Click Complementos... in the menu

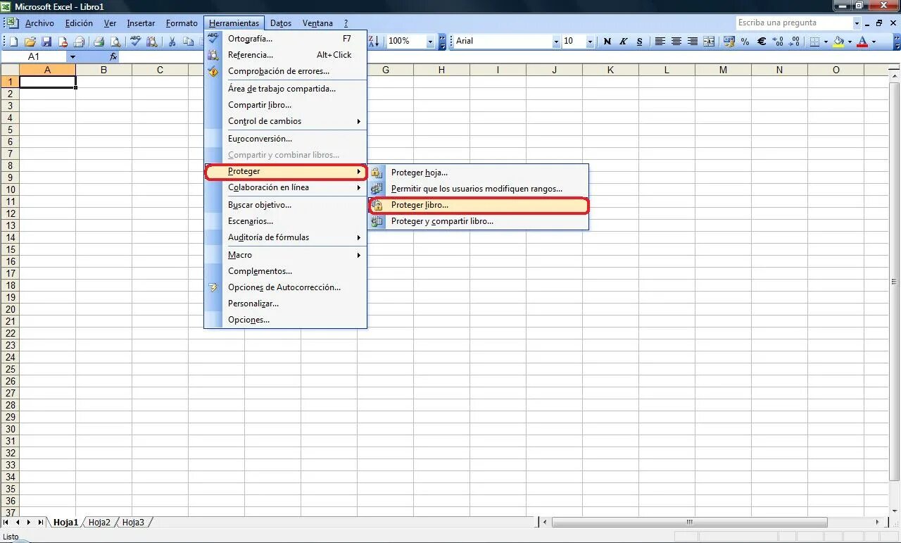pyautogui.click(x=285, y=271)
